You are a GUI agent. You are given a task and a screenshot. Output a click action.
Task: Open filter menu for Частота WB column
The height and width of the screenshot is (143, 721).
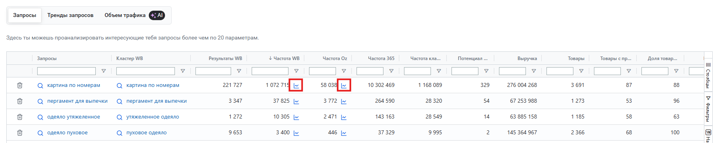(296, 71)
